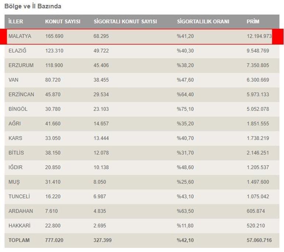Click Malatya housing count 165.690
Screen dimensions: 284x252
(x=54, y=36)
